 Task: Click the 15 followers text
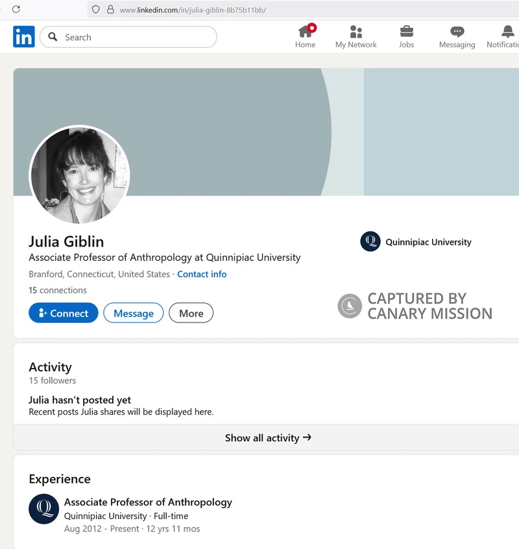tap(52, 380)
